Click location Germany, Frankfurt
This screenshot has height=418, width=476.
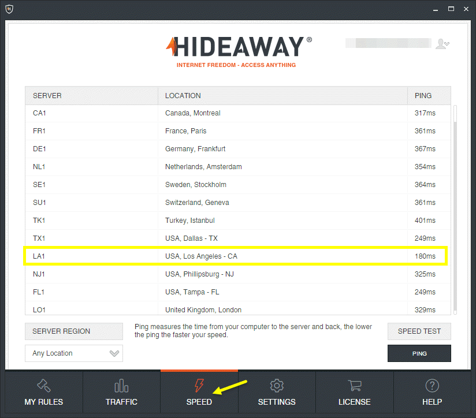click(x=195, y=149)
